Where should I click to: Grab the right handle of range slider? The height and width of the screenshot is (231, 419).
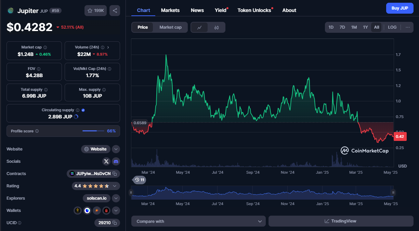coord(393,192)
